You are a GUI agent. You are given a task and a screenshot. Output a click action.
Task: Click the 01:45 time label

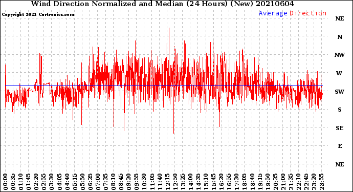[x=28, y=182]
